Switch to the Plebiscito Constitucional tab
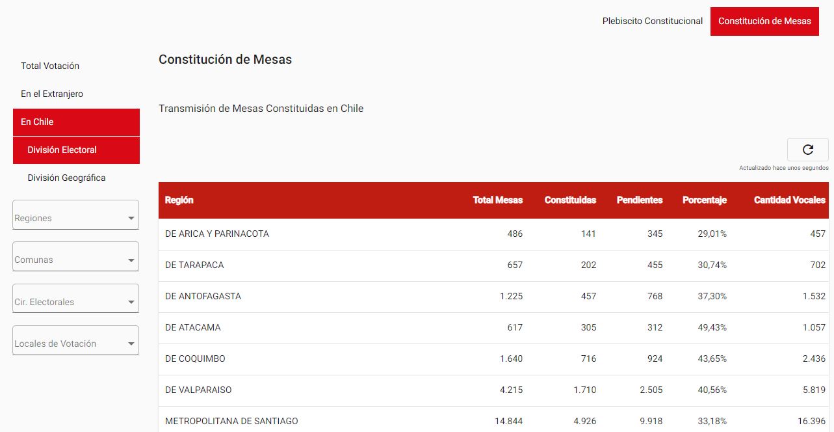The image size is (834, 432). click(x=652, y=21)
